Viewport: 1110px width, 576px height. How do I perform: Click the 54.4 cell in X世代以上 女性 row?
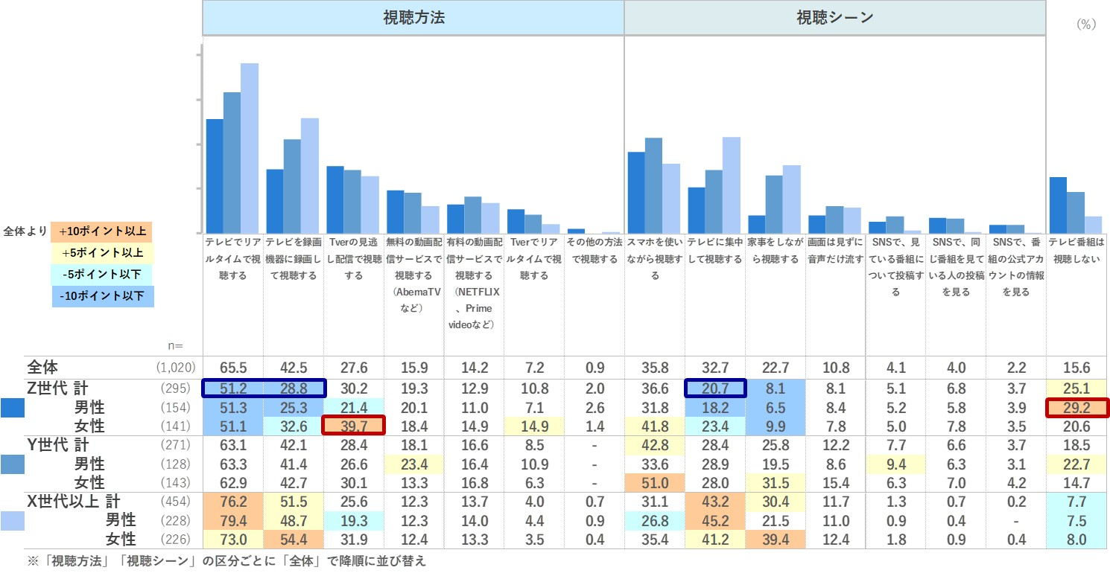coord(293,539)
